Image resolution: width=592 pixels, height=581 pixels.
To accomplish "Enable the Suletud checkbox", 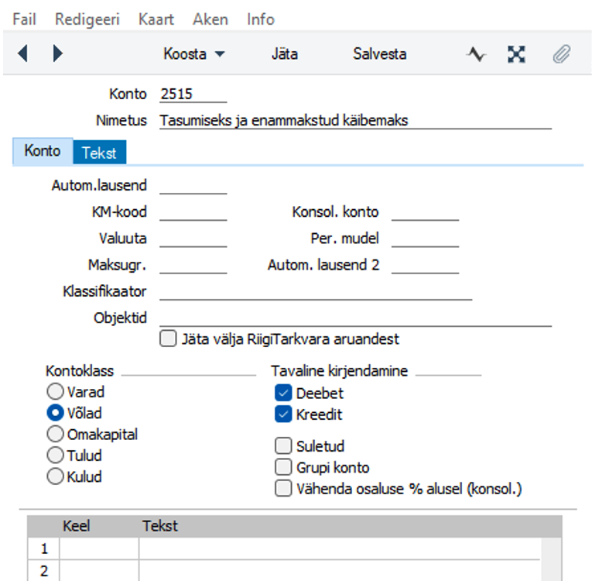I will point(283,445).
